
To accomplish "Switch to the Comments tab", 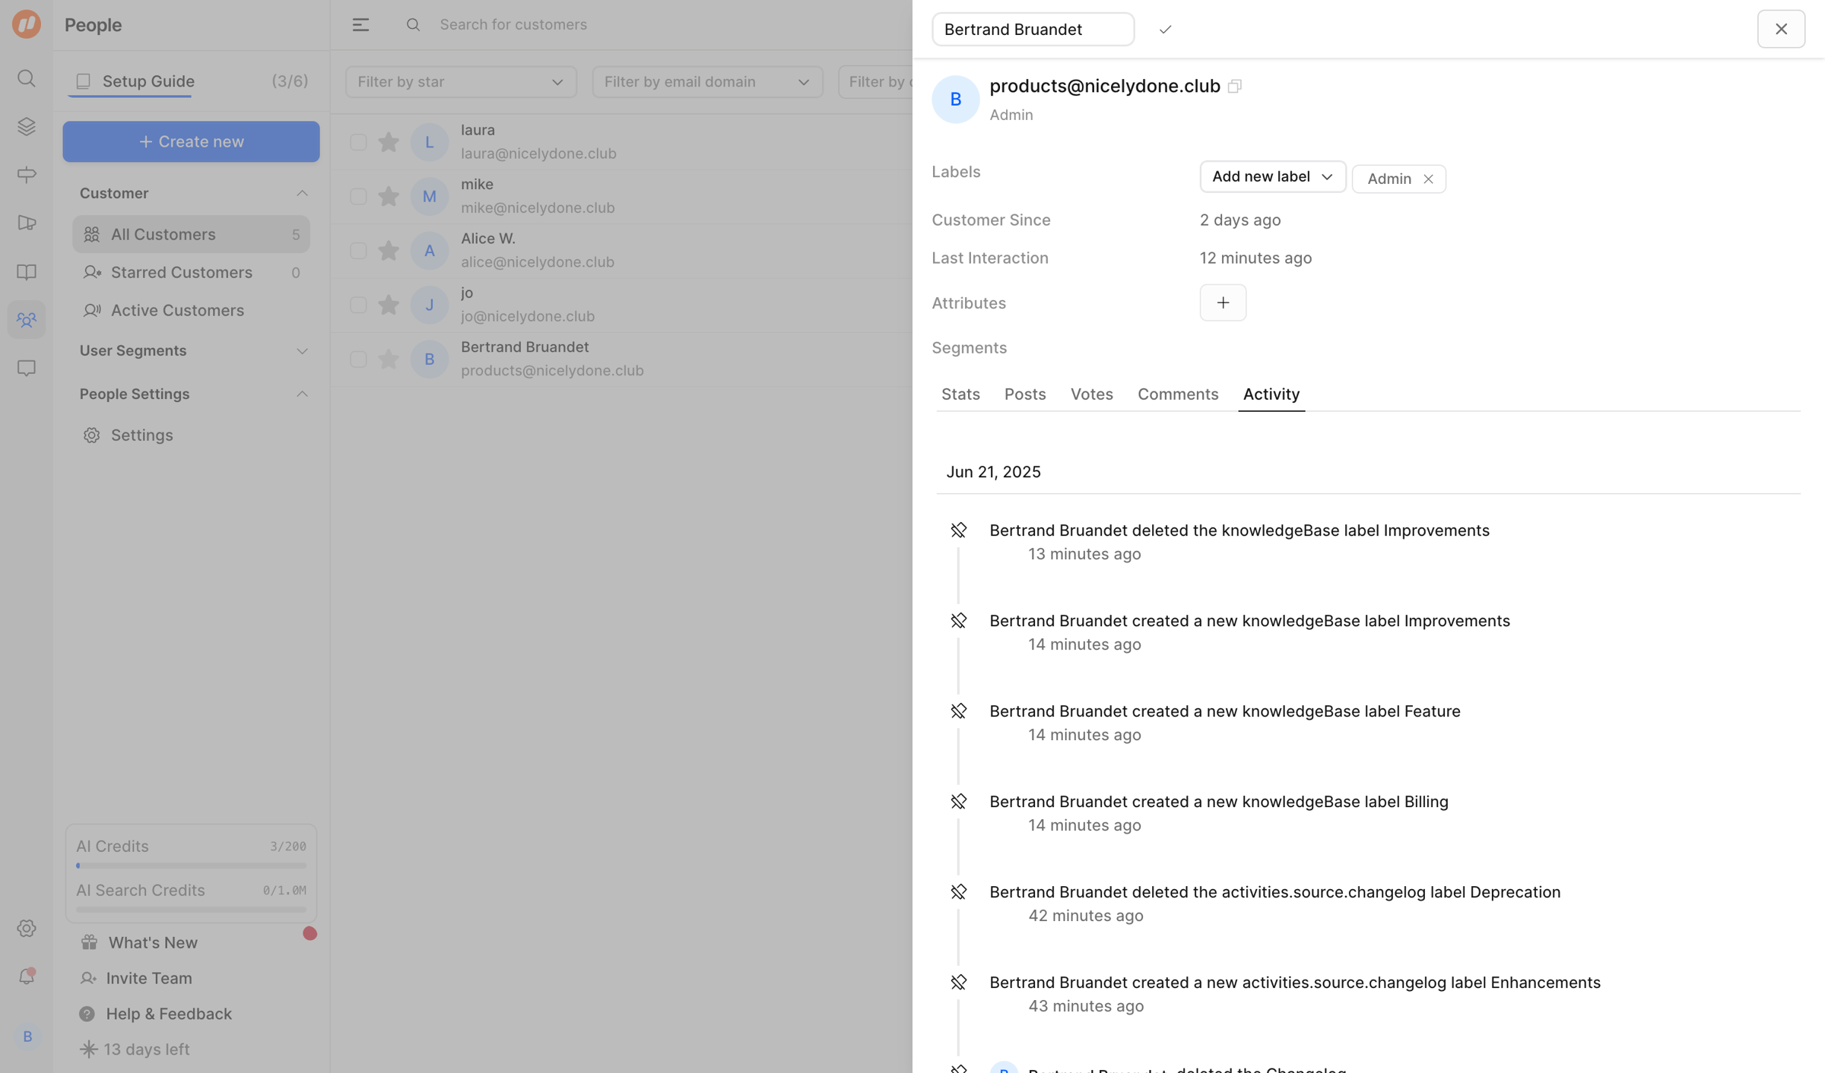I will coord(1177,394).
